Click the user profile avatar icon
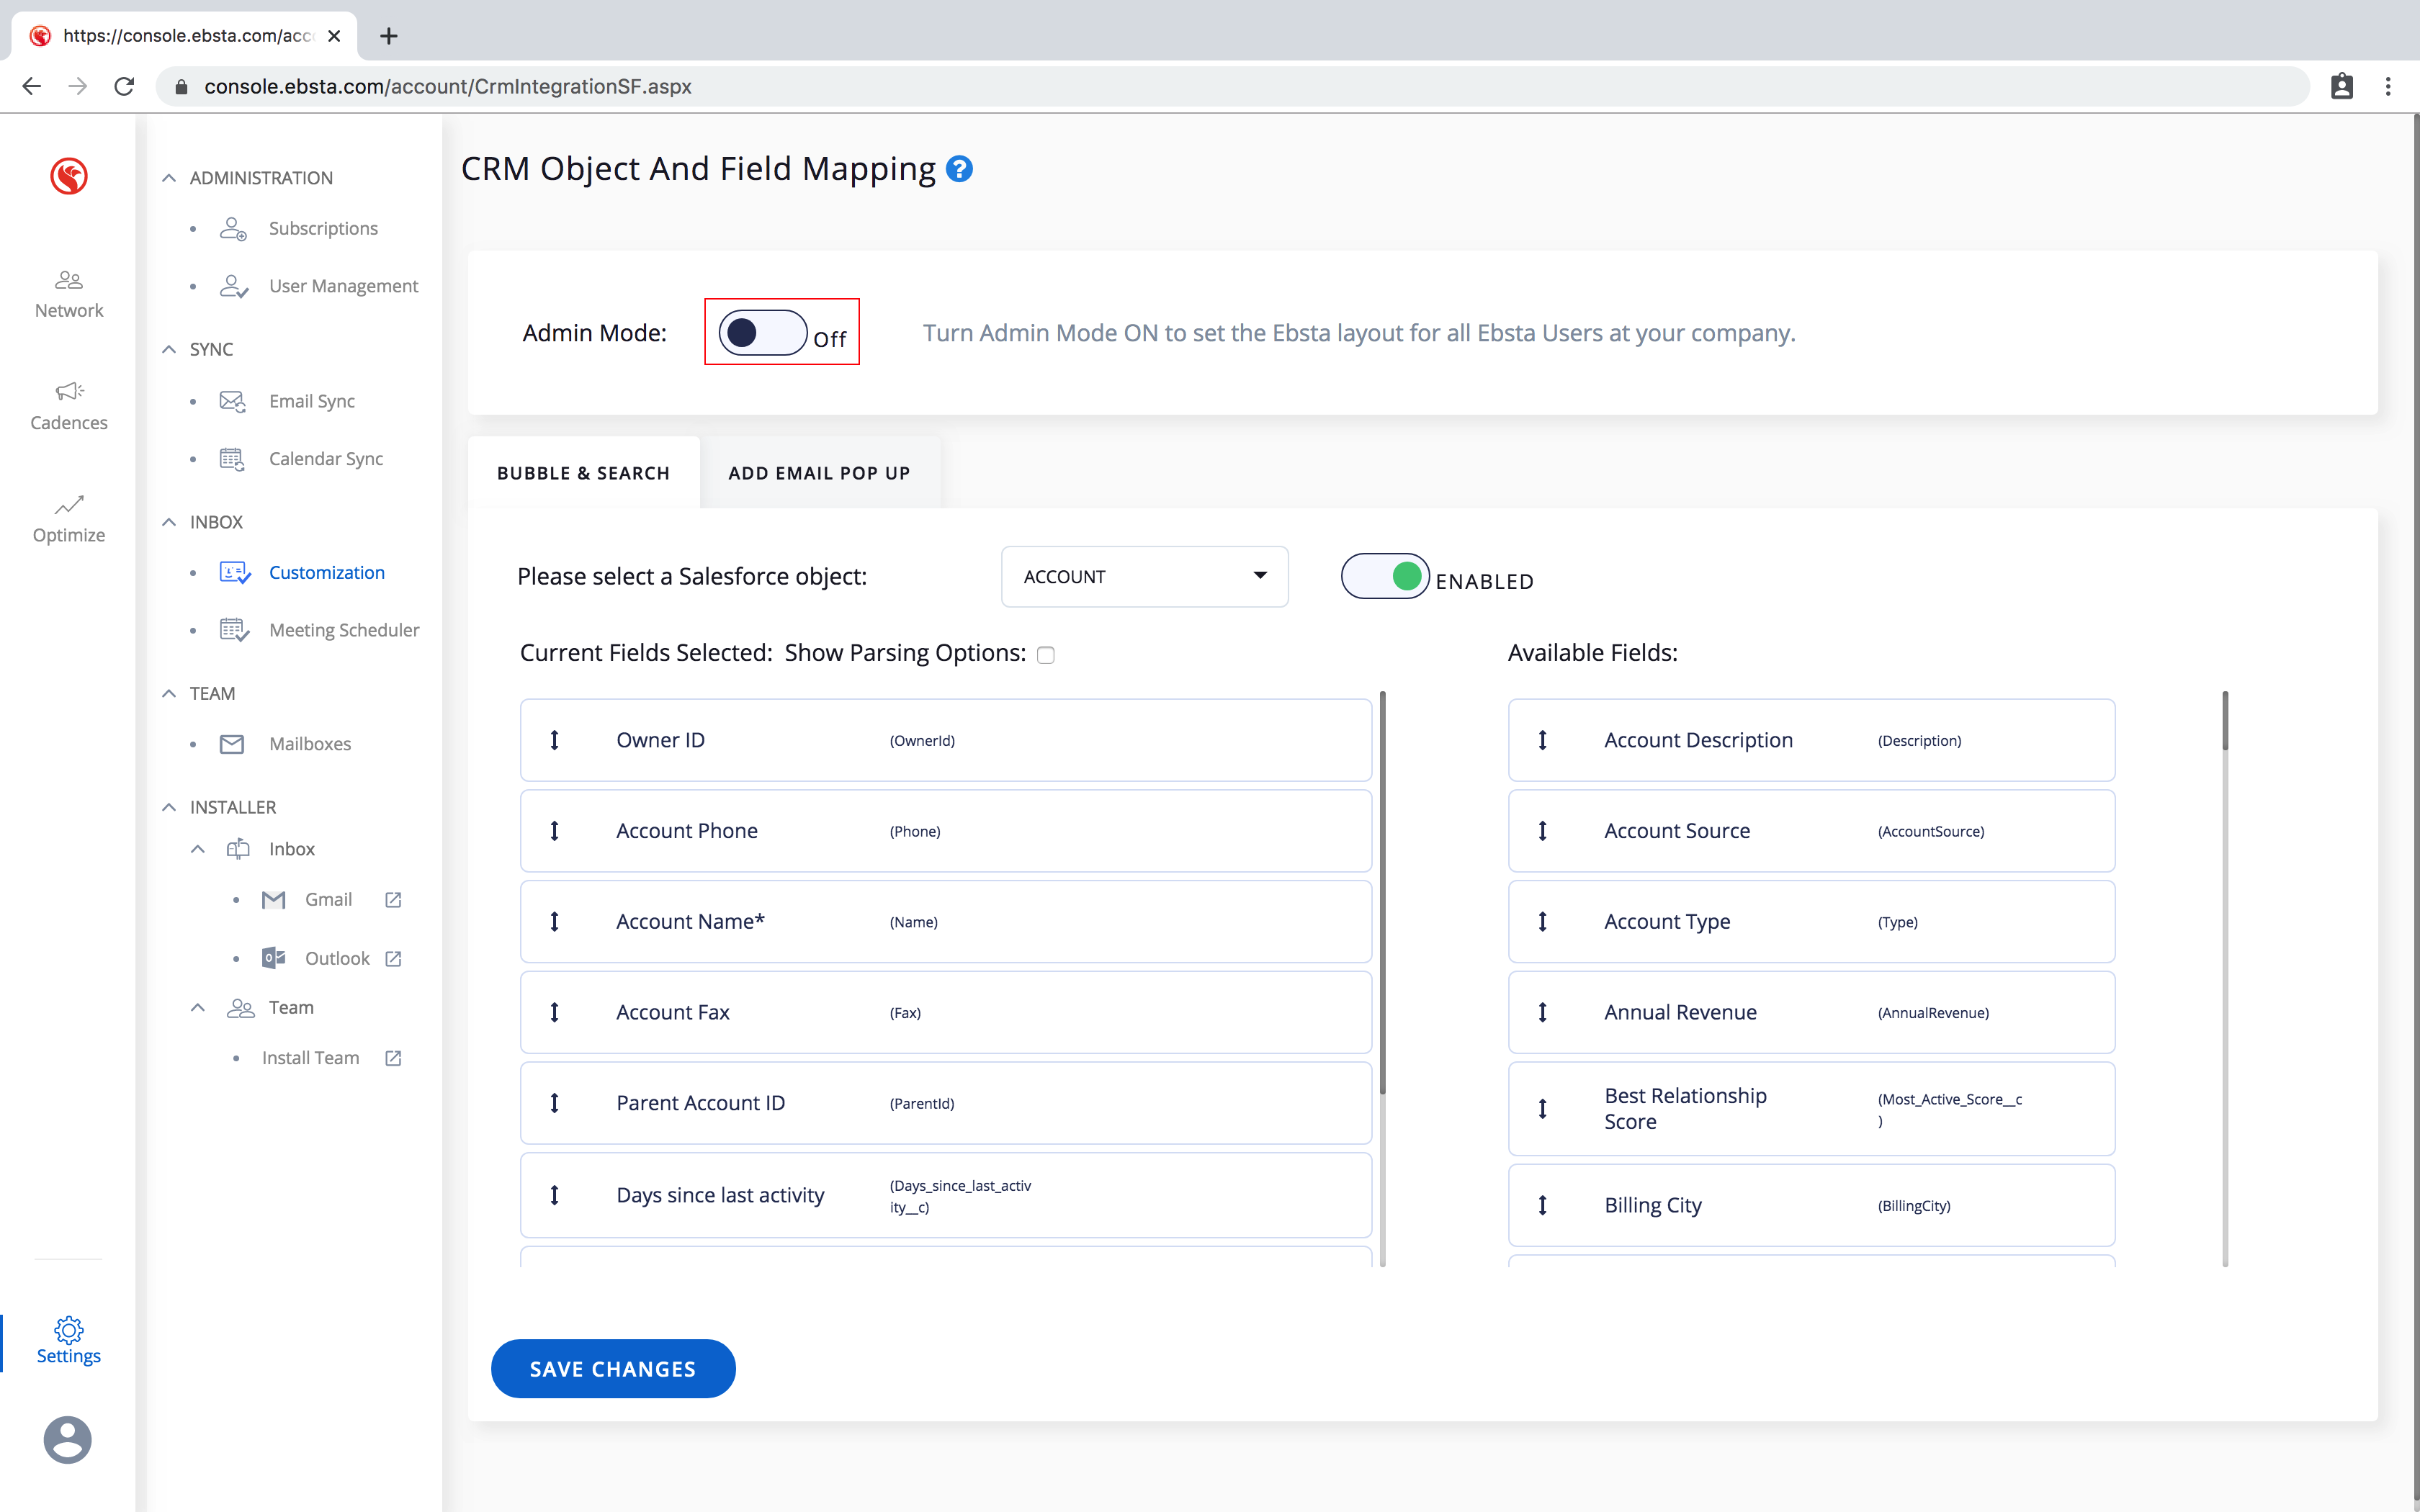This screenshot has height=1512, width=2420. [67, 1439]
